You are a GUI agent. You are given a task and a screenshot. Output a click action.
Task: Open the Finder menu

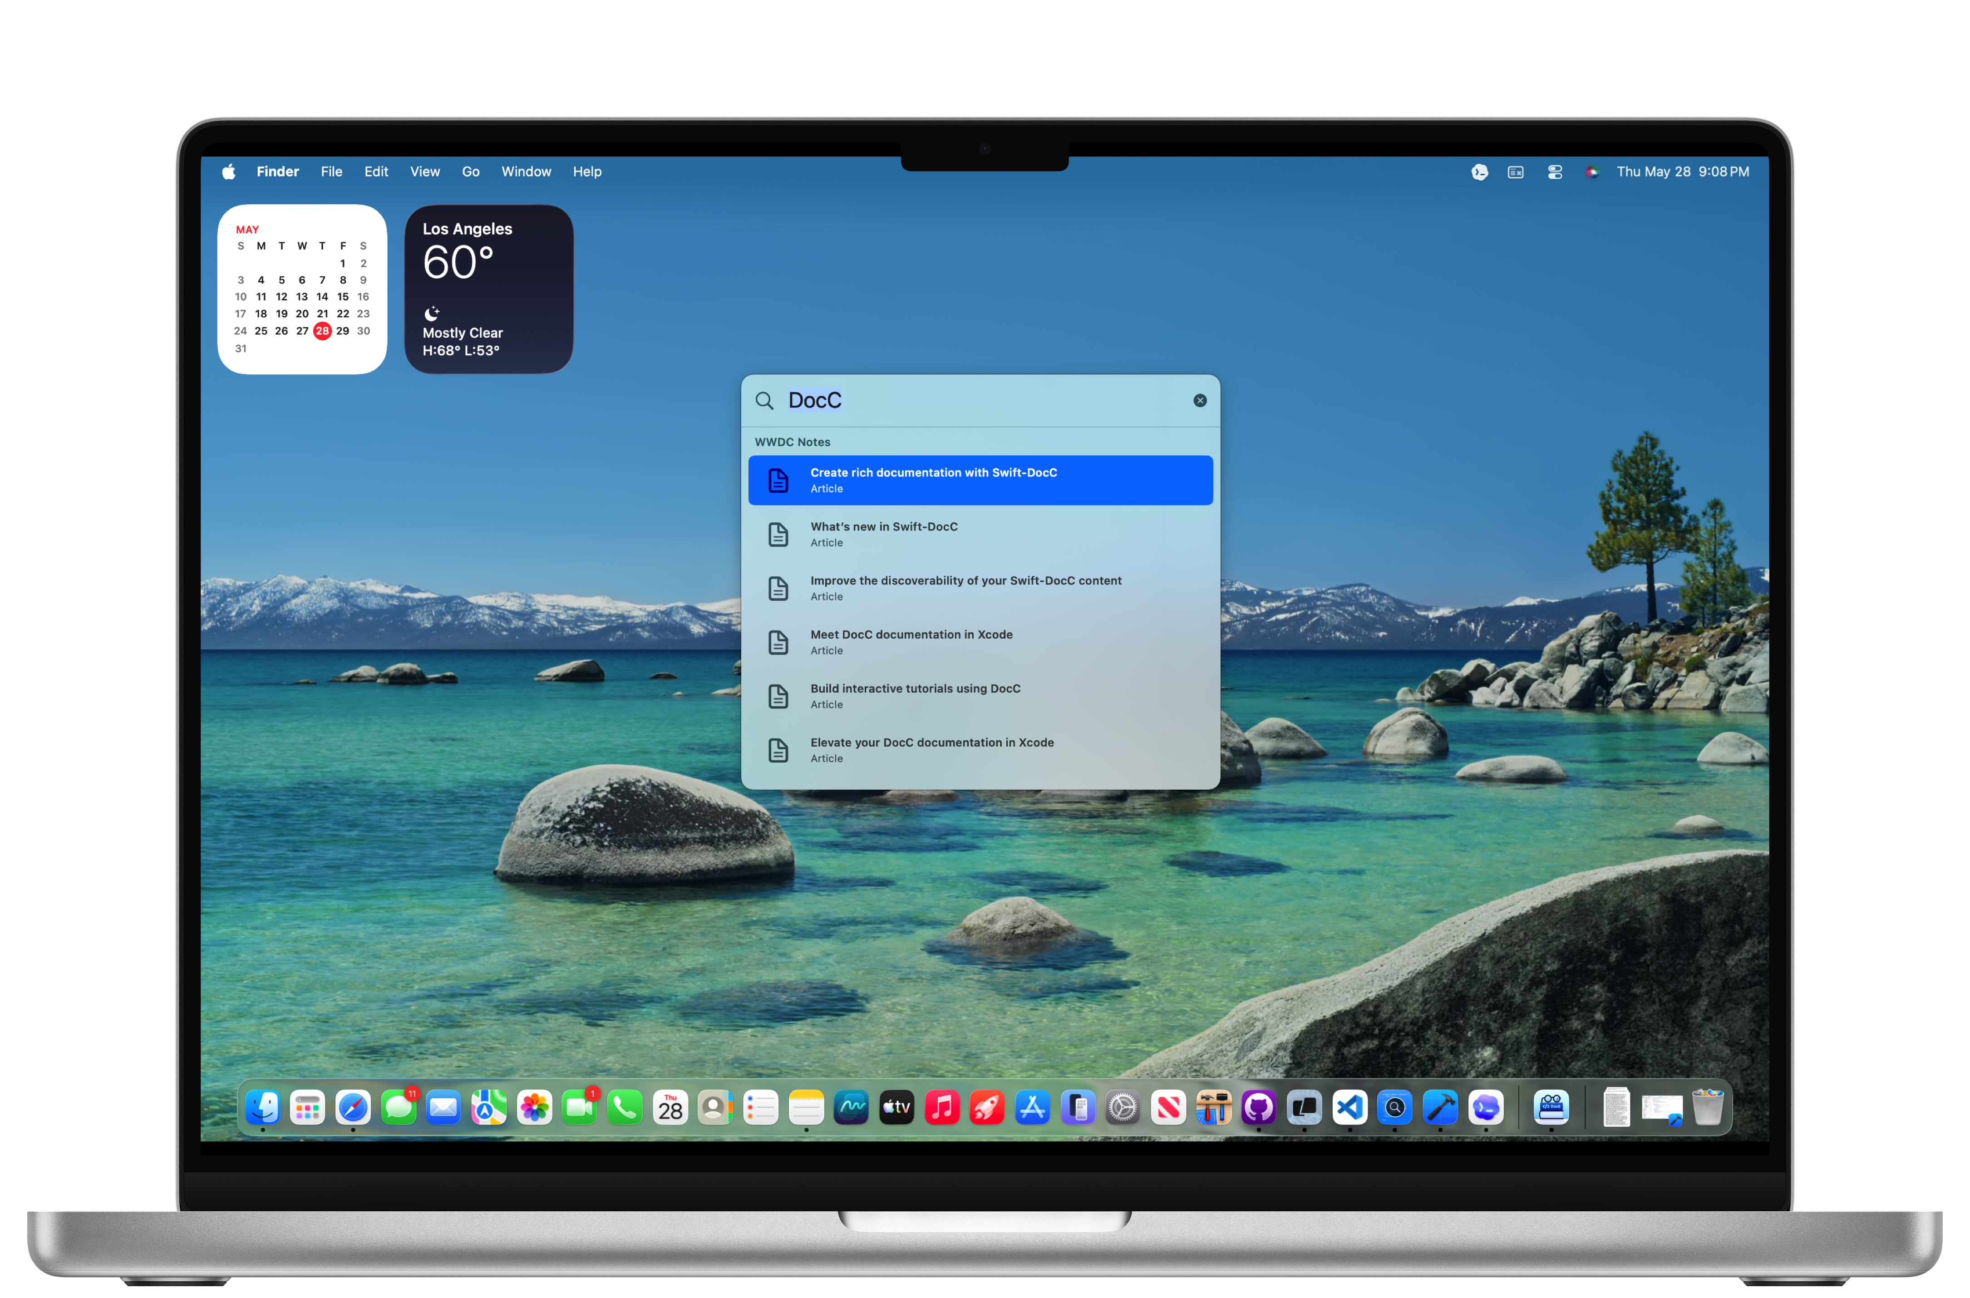277,172
